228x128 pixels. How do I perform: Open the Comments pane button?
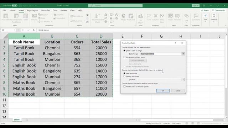point(218,10)
